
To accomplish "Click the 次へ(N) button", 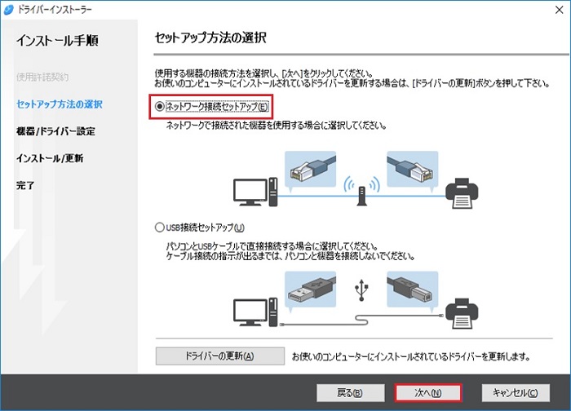I will click(428, 393).
